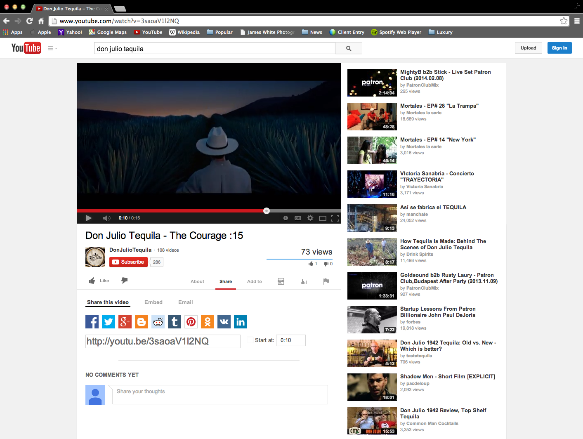The image size is (583, 439).
Task: Click the YouTube search magnifier button
Action: point(349,48)
